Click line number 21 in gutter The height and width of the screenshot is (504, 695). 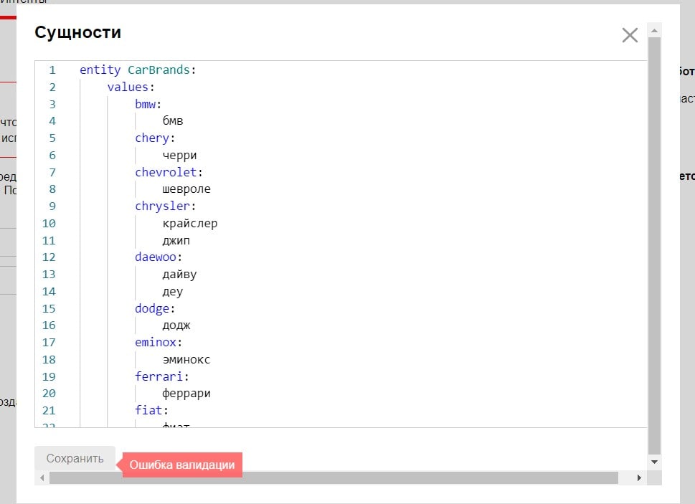coord(49,411)
